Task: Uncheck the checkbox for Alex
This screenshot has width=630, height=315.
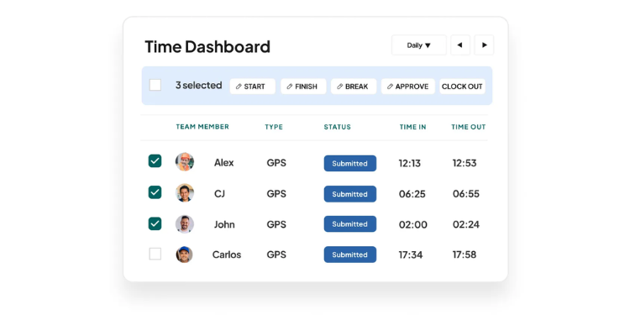Action: tap(155, 161)
